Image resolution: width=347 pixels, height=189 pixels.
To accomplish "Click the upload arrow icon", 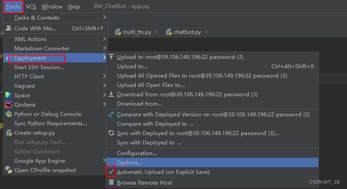I will coord(111,57).
